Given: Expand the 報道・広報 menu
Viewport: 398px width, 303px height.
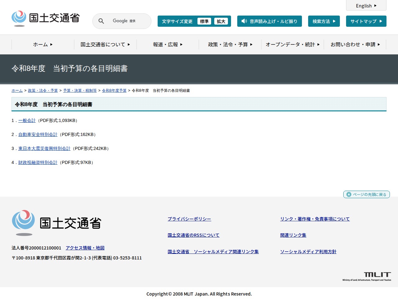Looking at the screenshot, I should pyautogui.click(x=168, y=44).
